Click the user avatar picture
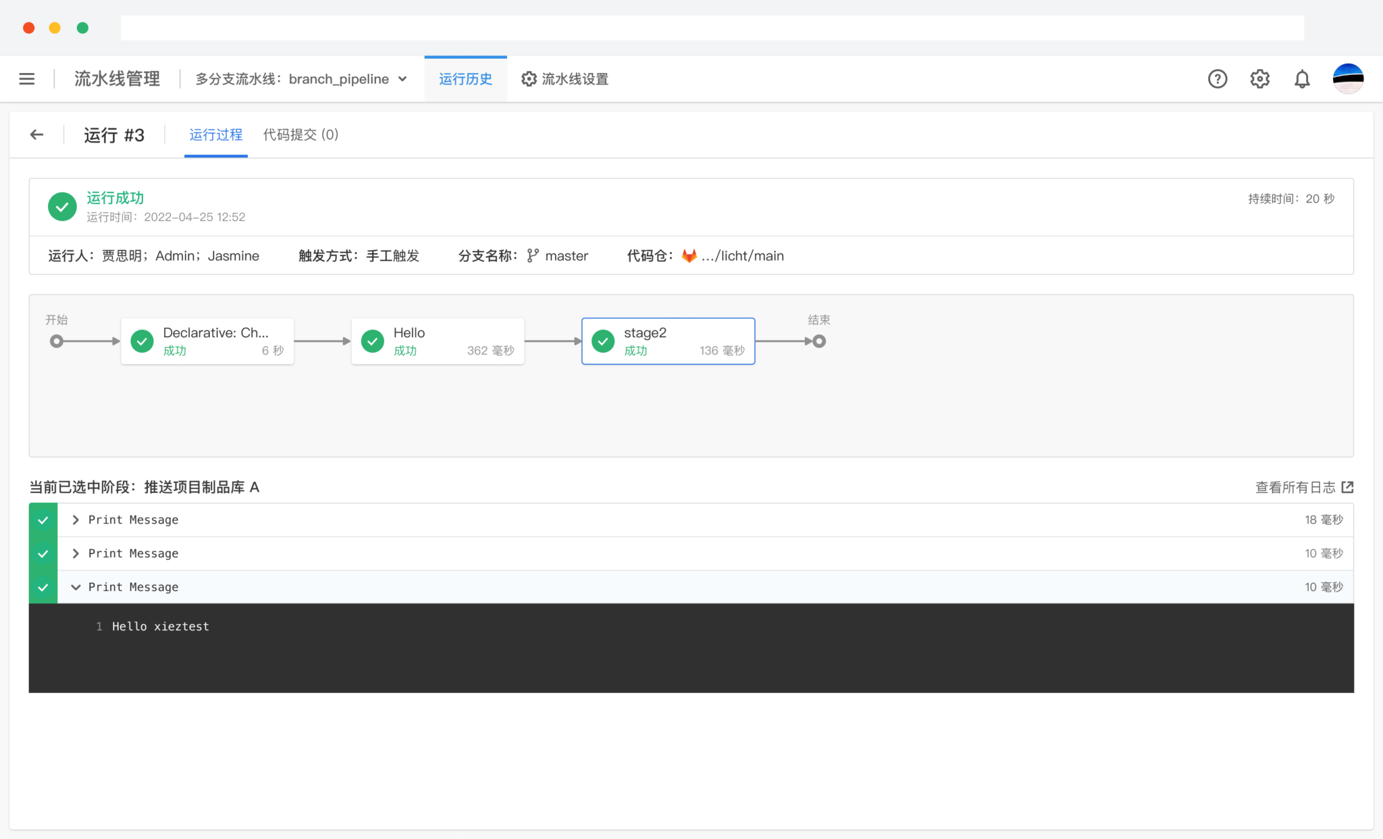The image size is (1383, 839). (x=1347, y=79)
